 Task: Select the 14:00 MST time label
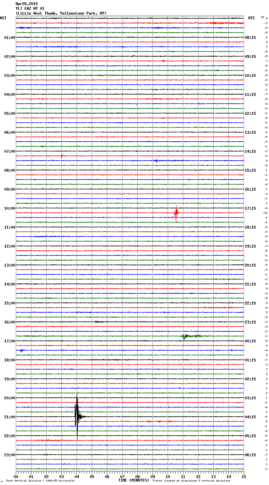point(10,284)
